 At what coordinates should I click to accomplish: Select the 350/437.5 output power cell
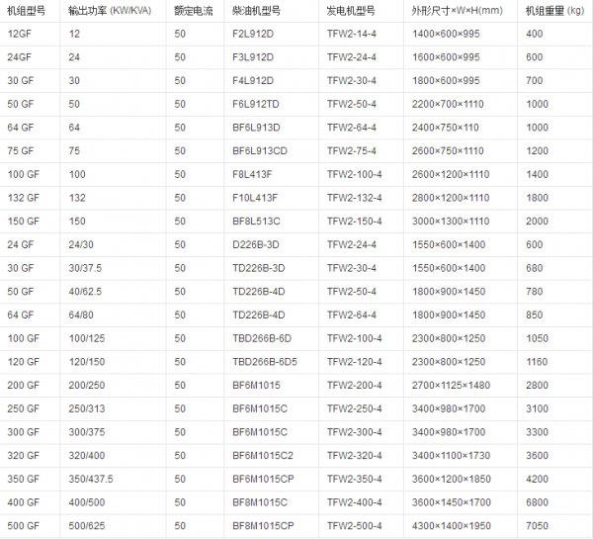[91, 479]
